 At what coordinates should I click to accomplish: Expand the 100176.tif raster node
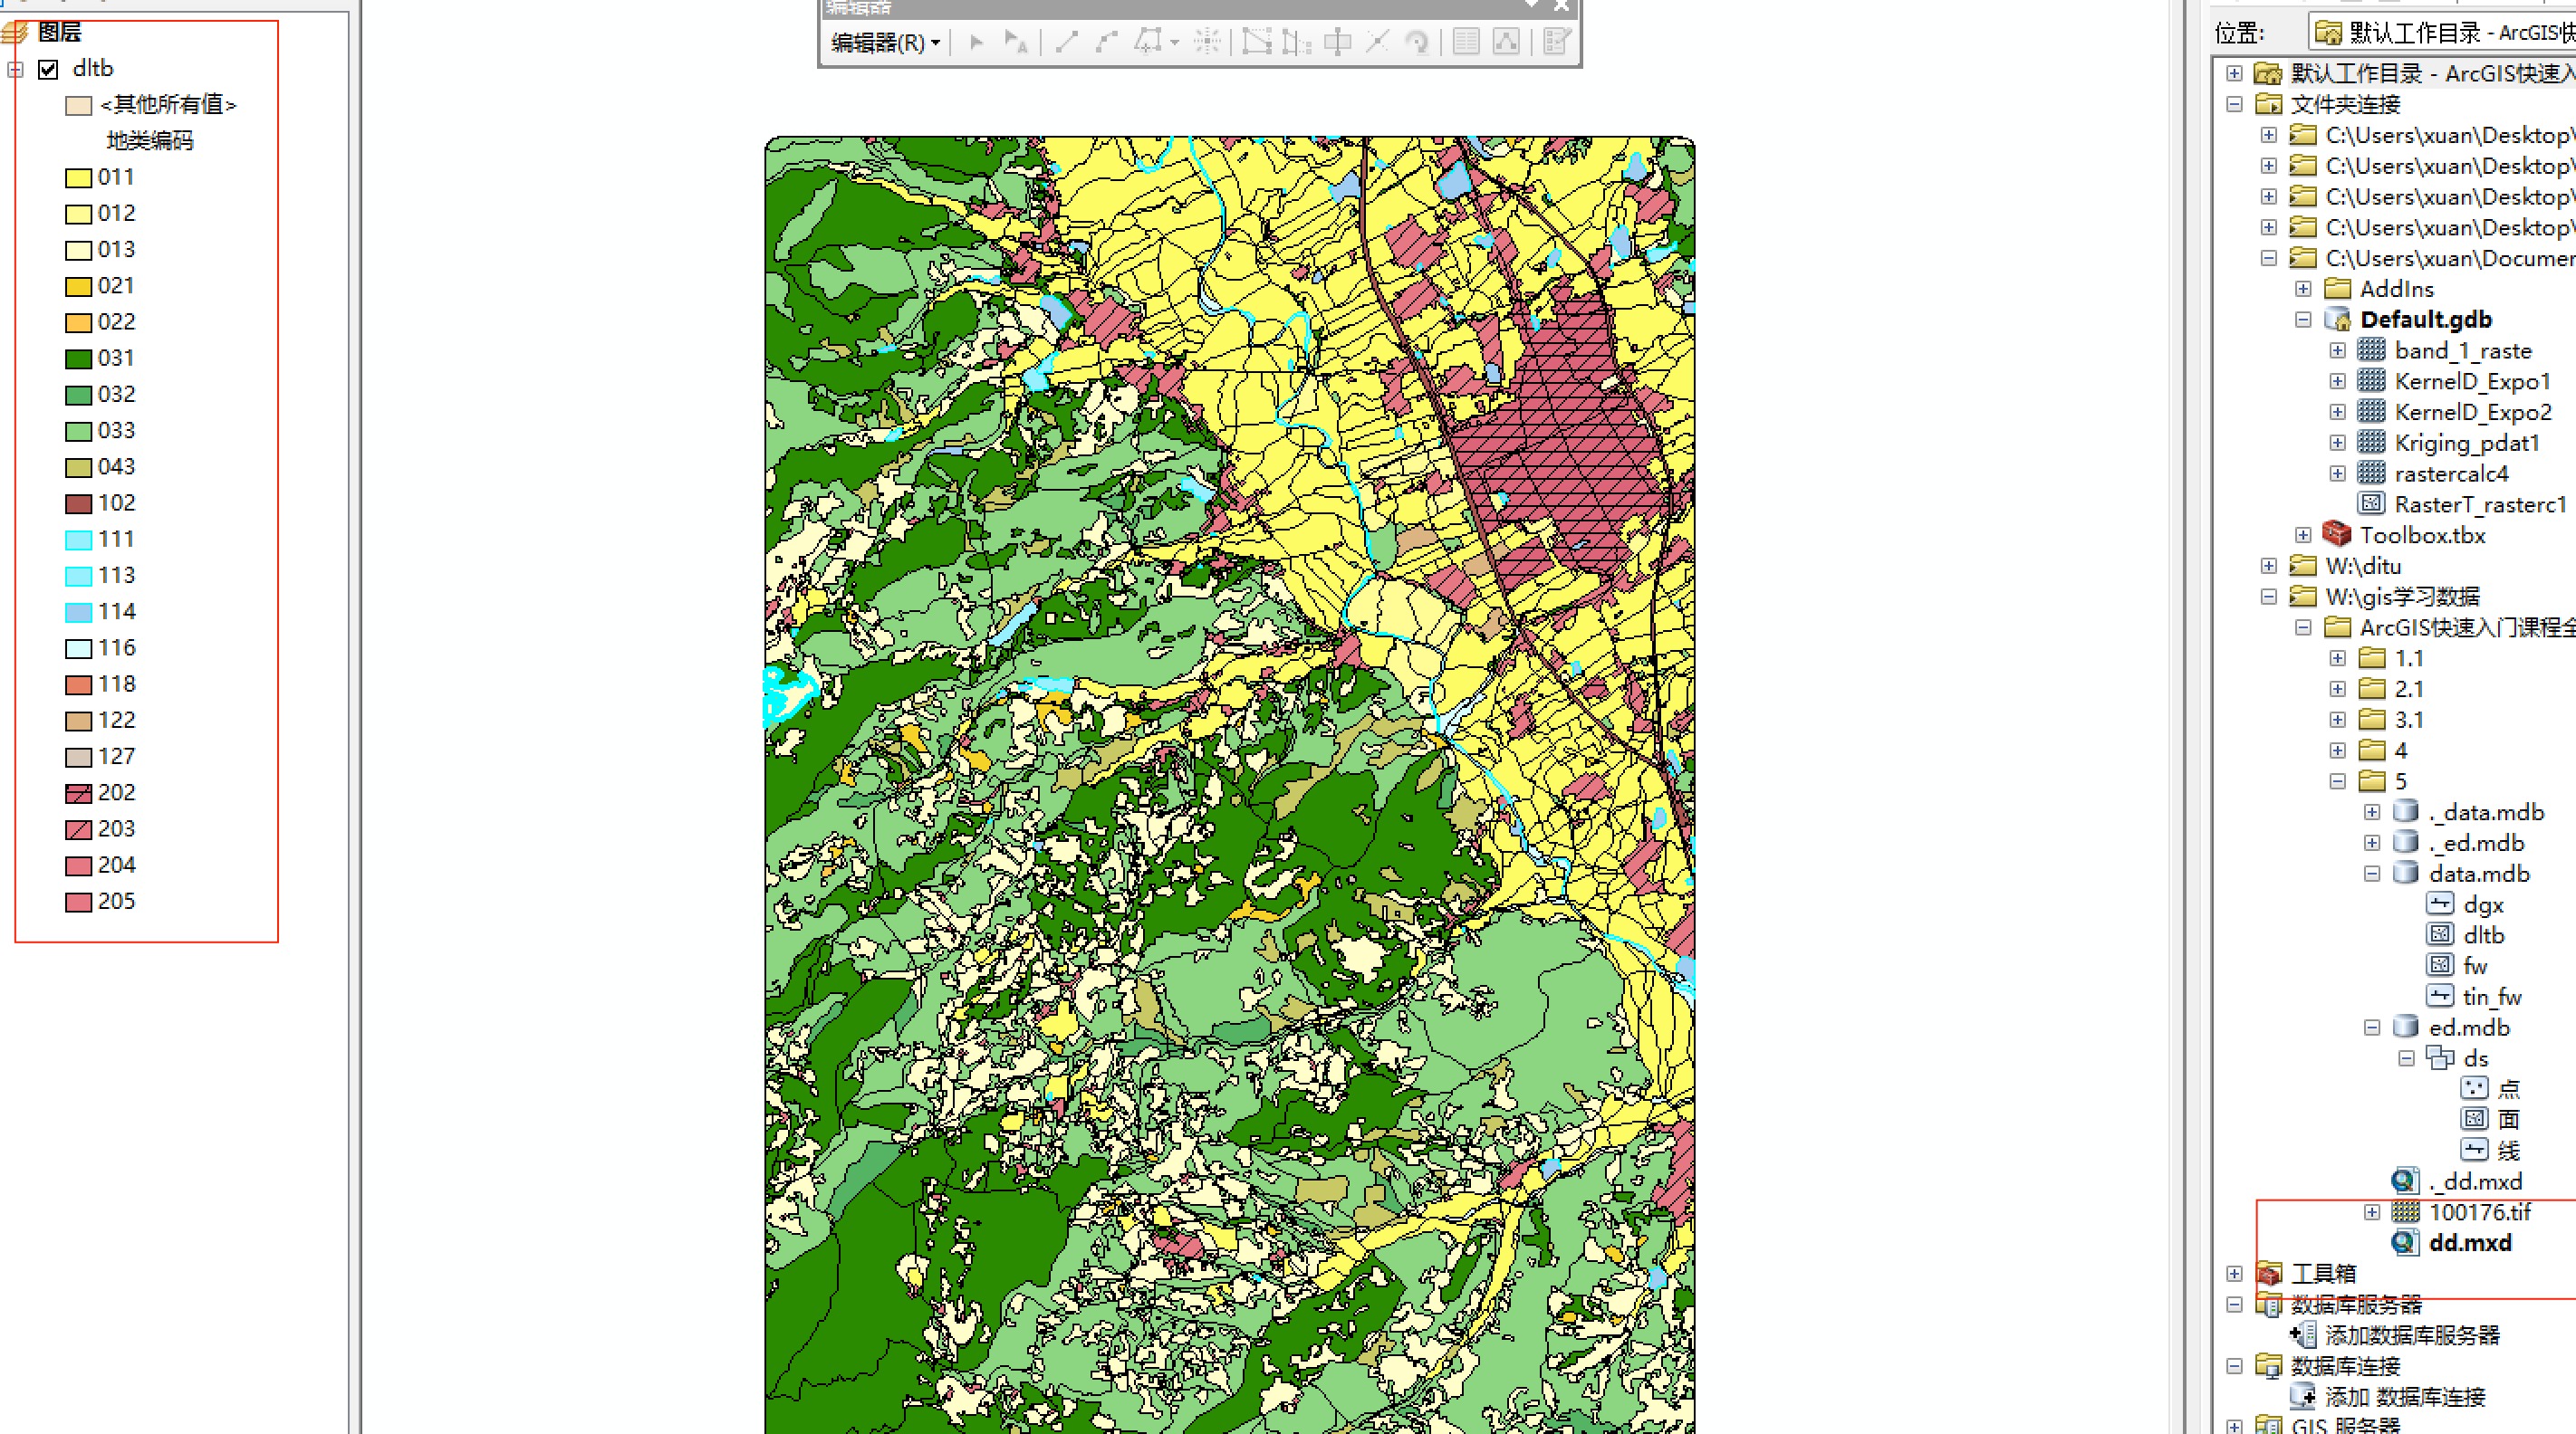tap(2372, 1212)
